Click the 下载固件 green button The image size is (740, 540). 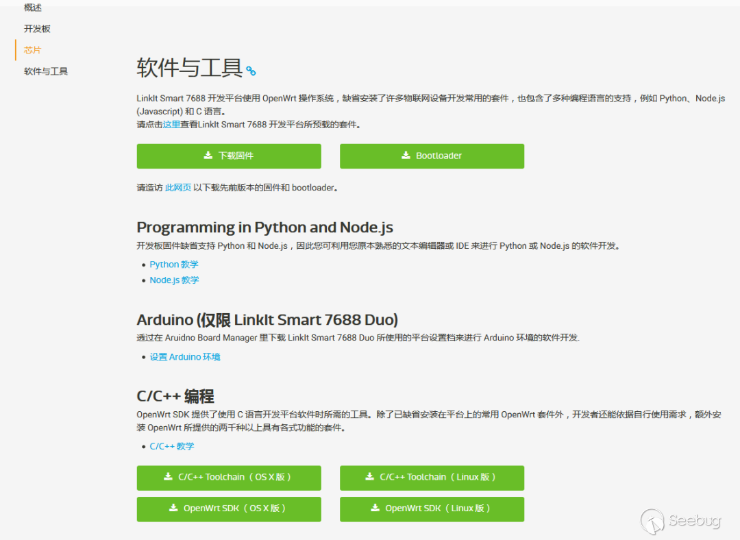(229, 156)
